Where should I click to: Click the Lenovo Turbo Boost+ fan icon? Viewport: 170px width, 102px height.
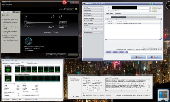tap(26, 49)
